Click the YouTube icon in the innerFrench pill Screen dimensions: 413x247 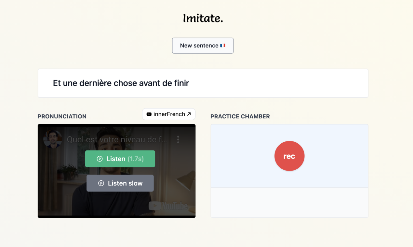[x=149, y=114]
